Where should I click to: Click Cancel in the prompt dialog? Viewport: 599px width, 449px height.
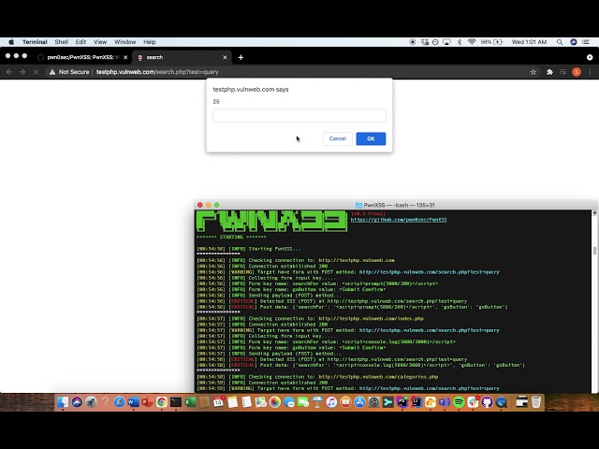click(x=337, y=138)
